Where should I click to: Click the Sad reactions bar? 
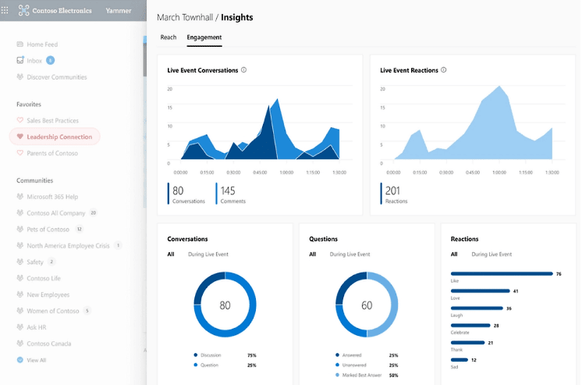point(460,360)
